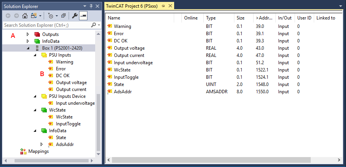Click the Type column header
The image size is (346, 167).
tap(211, 18)
